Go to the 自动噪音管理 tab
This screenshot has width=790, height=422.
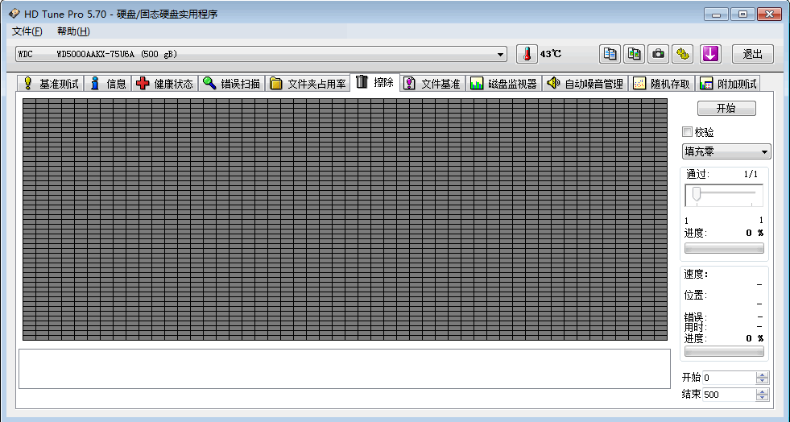pos(585,84)
